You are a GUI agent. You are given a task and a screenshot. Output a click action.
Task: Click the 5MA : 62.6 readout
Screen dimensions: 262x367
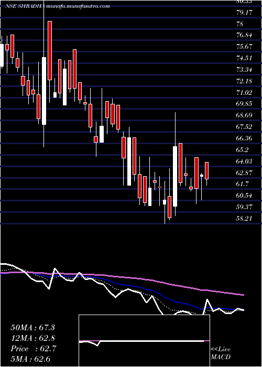pos(30,359)
